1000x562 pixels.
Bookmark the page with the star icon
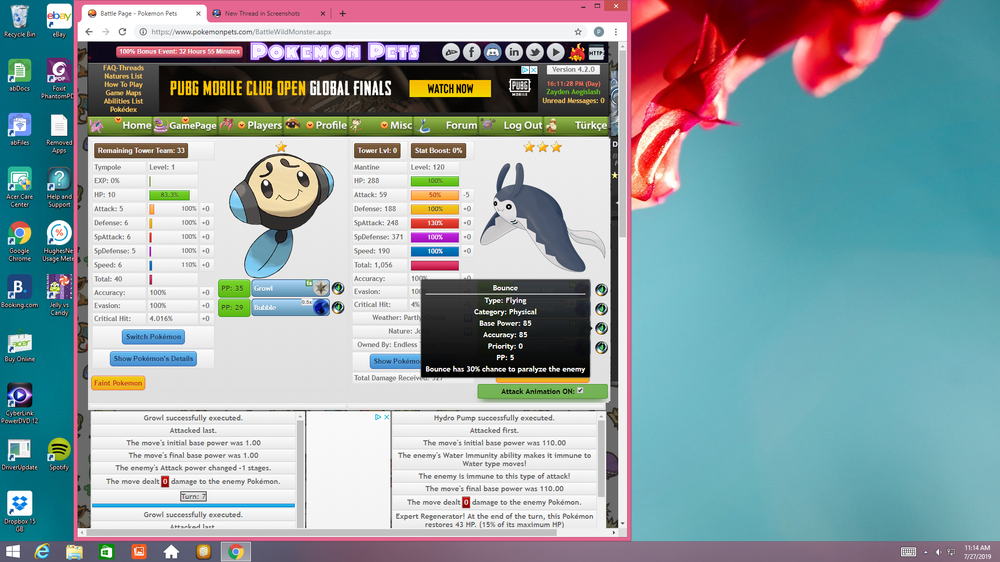click(578, 32)
